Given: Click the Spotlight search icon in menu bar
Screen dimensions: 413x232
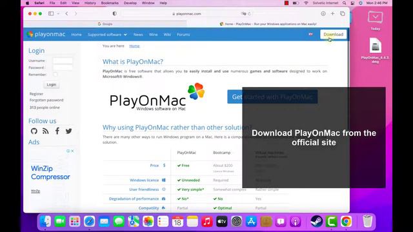Looking at the screenshot, I should pyautogui.click(x=344, y=3).
